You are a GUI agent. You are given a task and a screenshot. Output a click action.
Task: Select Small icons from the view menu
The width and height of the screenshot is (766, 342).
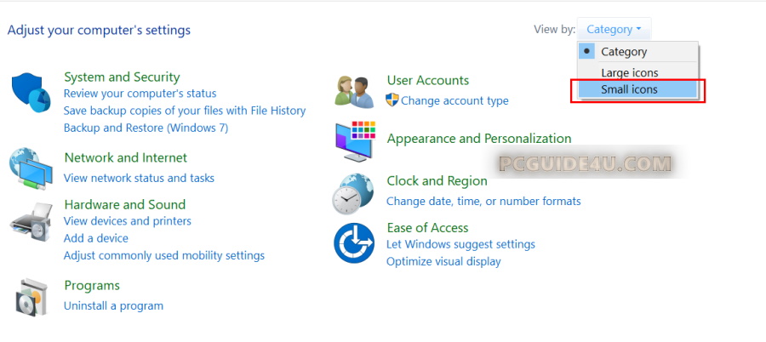[629, 89]
